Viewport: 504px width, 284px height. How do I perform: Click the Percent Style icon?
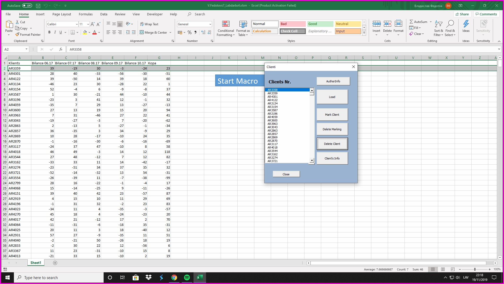point(190,32)
